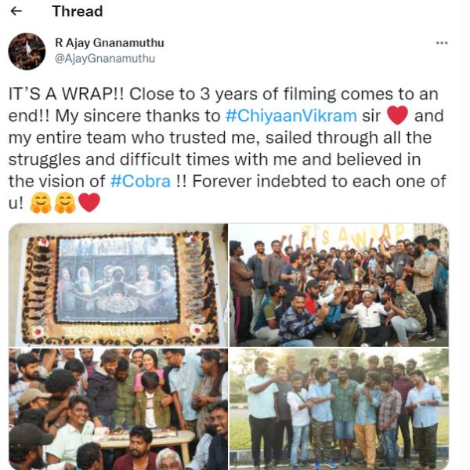This screenshot has width=470, height=470.
Task: Open the #ChiyaanVikram hashtag
Action: pos(291,116)
